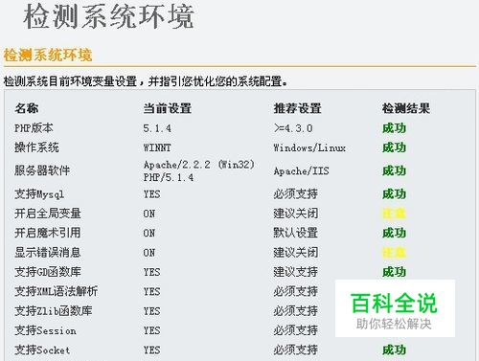The height and width of the screenshot is (361, 479).
Task: Click 成功 result in 支持Socket row
Action: coord(394,350)
